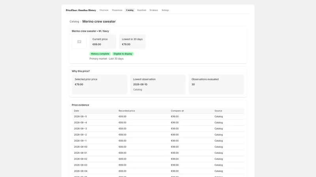316x177 pixels.
Task: Click the Date column header
Action: coord(76,111)
